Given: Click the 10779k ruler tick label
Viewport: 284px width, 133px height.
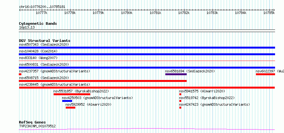Looking at the screenshot, I should [99, 13].
